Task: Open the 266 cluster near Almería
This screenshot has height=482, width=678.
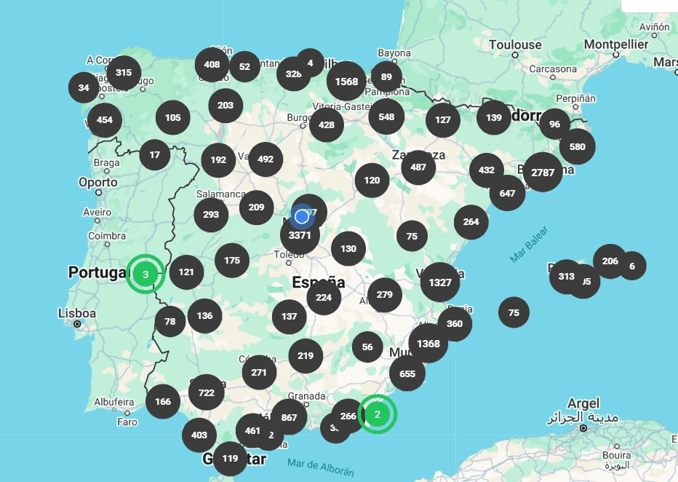Action: coord(348,416)
